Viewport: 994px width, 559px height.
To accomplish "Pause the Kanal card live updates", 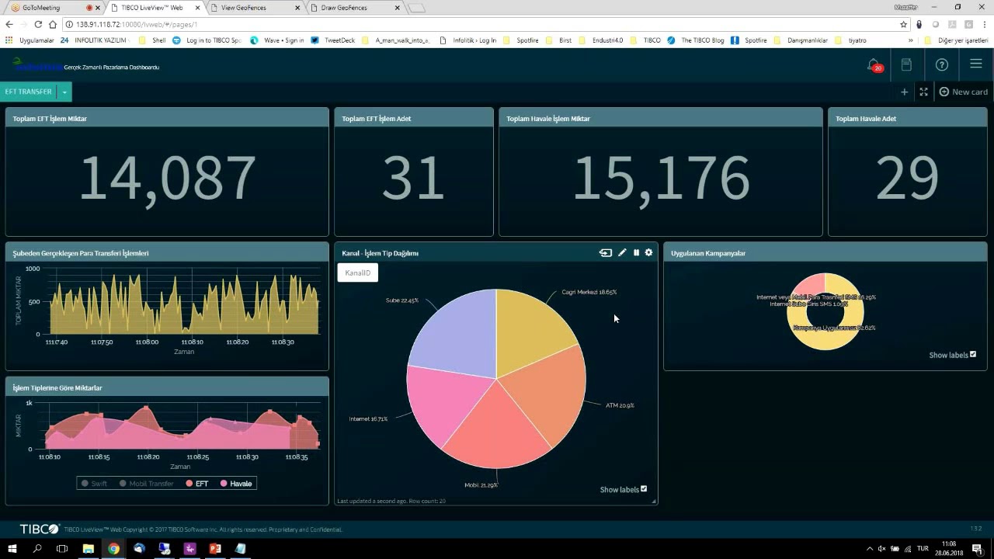I will pyautogui.click(x=636, y=252).
